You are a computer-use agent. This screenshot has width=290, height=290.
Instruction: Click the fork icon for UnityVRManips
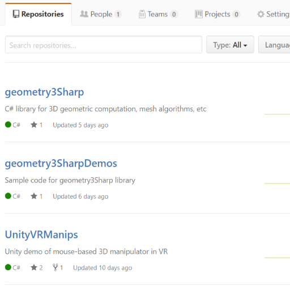(56, 267)
